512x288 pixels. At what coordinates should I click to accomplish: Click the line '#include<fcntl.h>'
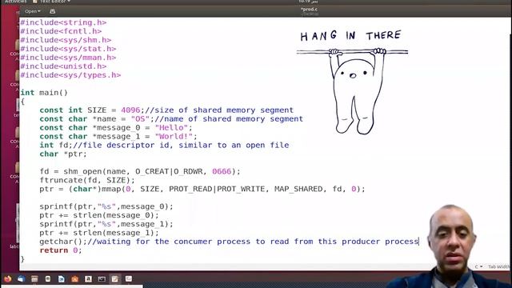[61, 31]
